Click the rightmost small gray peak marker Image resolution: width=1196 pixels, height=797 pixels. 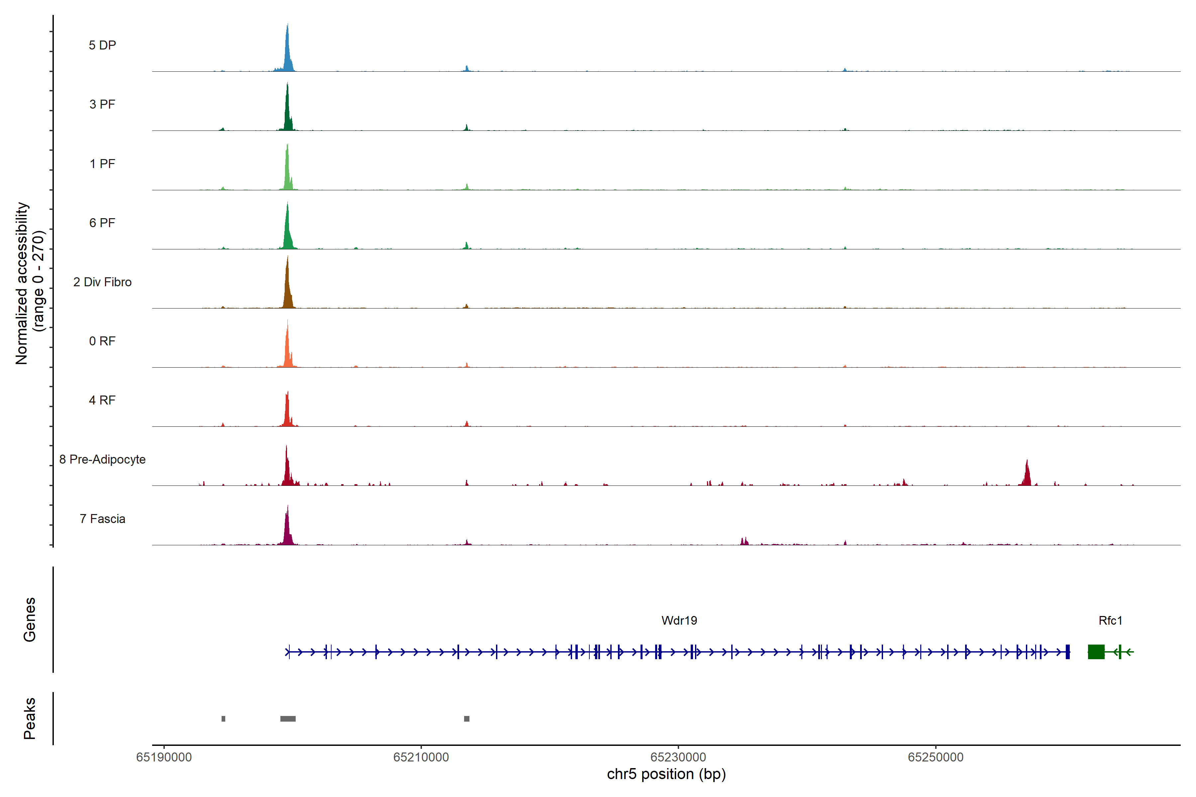point(467,719)
